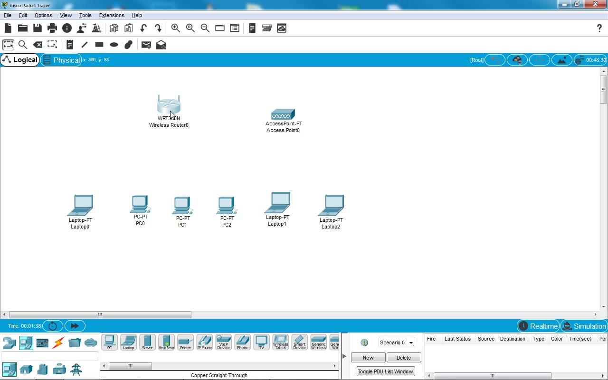This screenshot has width=608, height=380.
Task: Toggle to the Physical workspace view
Action: (x=61, y=60)
